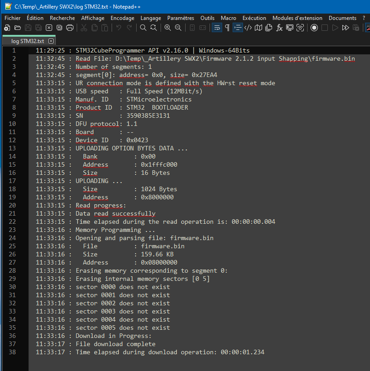Close the log STM32.txt tab
Image resolution: width=370 pixels, height=371 pixels.
[x=51, y=41]
